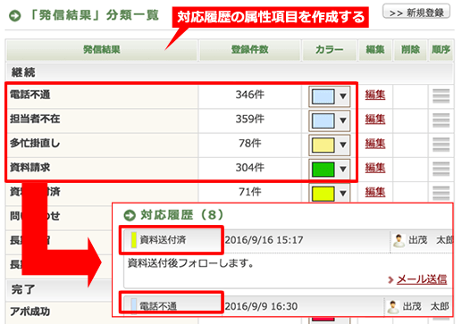Click the メール送信 link
The image size is (462, 324).
tap(422, 279)
